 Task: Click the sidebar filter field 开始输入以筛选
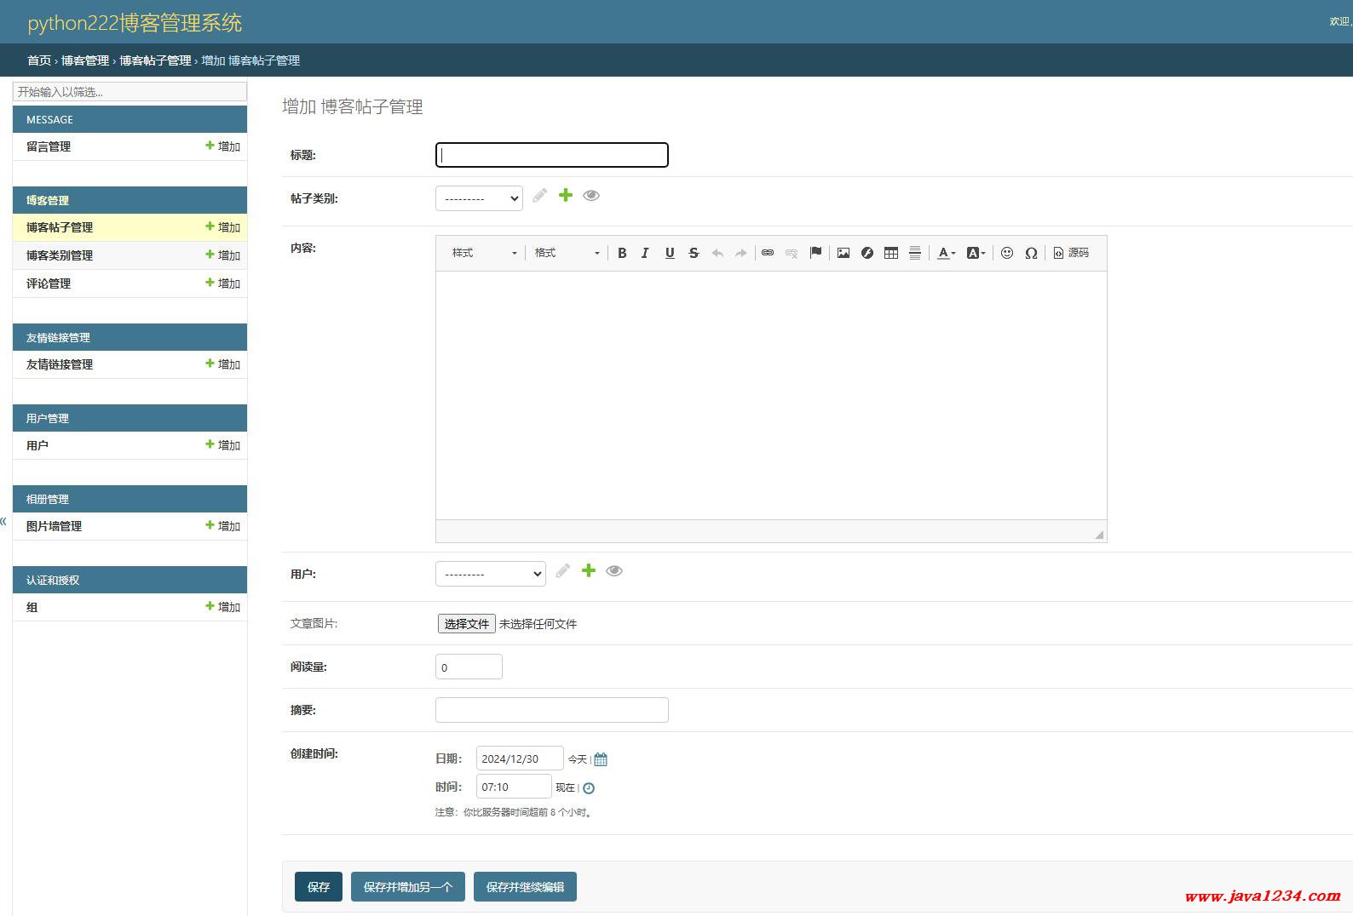click(130, 91)
